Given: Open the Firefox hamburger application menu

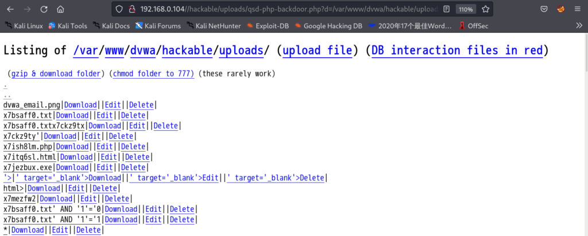Looking at the screenshot, I should tap(578, 9).
